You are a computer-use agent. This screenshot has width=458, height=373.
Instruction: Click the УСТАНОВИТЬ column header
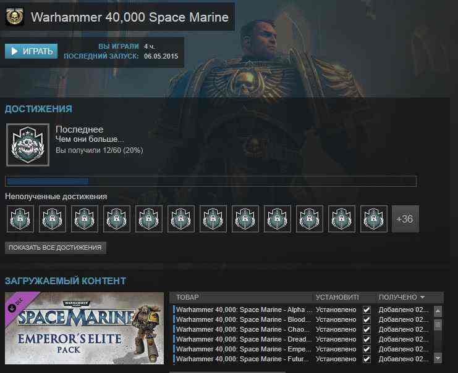tap(337, 298)
